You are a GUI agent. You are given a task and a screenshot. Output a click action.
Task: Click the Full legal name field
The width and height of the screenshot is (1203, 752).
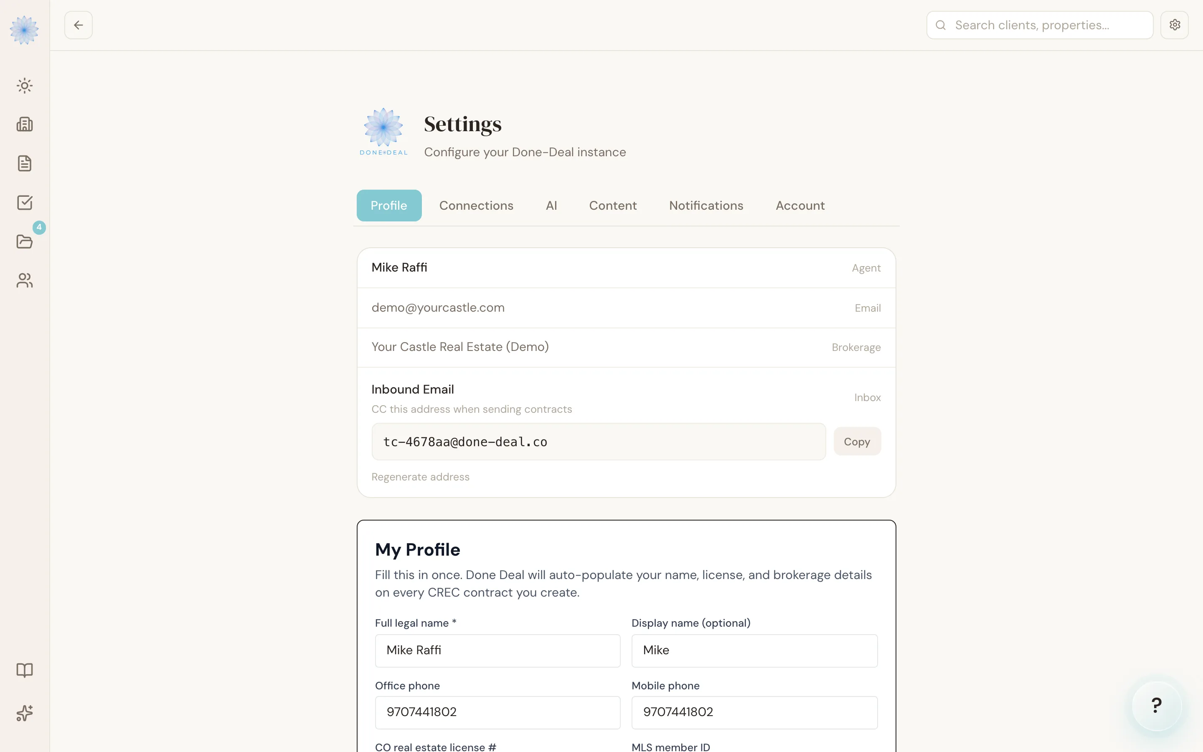click(497, 650)
